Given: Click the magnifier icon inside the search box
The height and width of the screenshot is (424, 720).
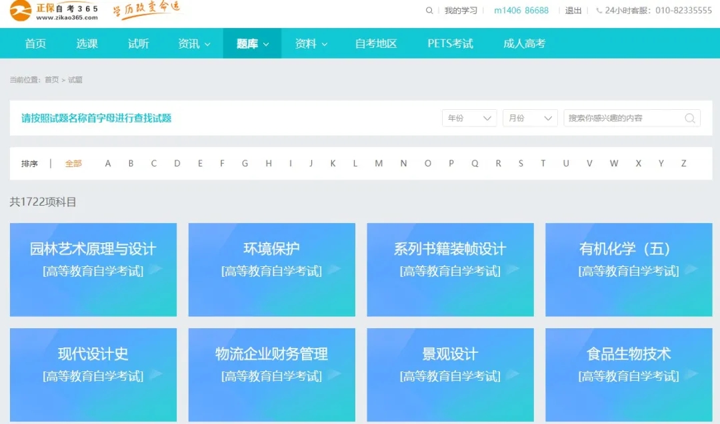Looking at the screenshot, I should point(690,118).
